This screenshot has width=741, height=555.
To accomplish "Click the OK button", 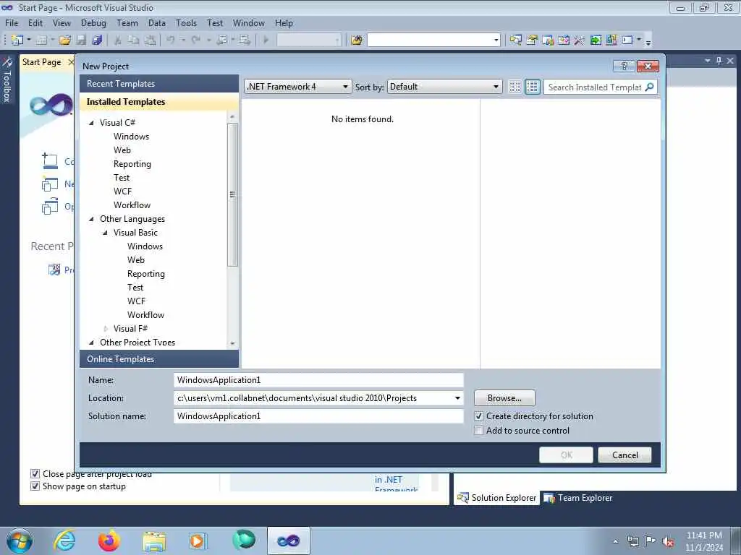I will 566,455.
